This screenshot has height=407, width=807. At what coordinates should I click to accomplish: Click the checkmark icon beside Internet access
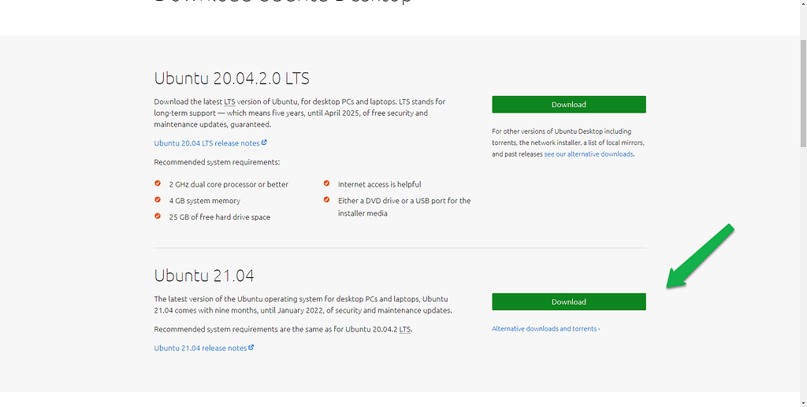326,183
